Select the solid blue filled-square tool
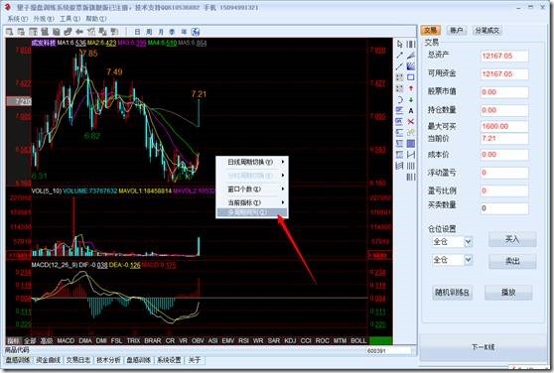This screenshot has width=554, height=373. click(411, 144)
